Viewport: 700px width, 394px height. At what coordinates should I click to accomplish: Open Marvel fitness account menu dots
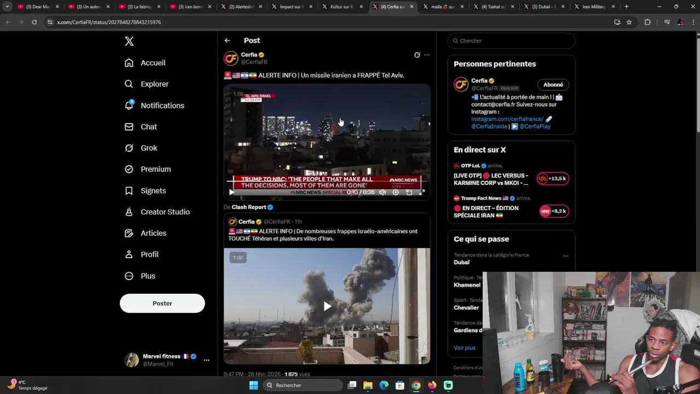[206, 360]
